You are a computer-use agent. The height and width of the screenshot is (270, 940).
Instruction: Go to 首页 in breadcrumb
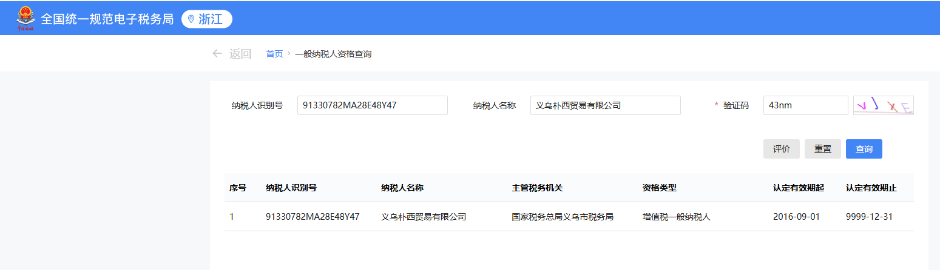274,54
